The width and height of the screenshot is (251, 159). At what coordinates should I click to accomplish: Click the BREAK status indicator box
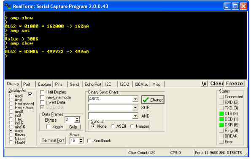pyautogui.click(x=221, y=136)
